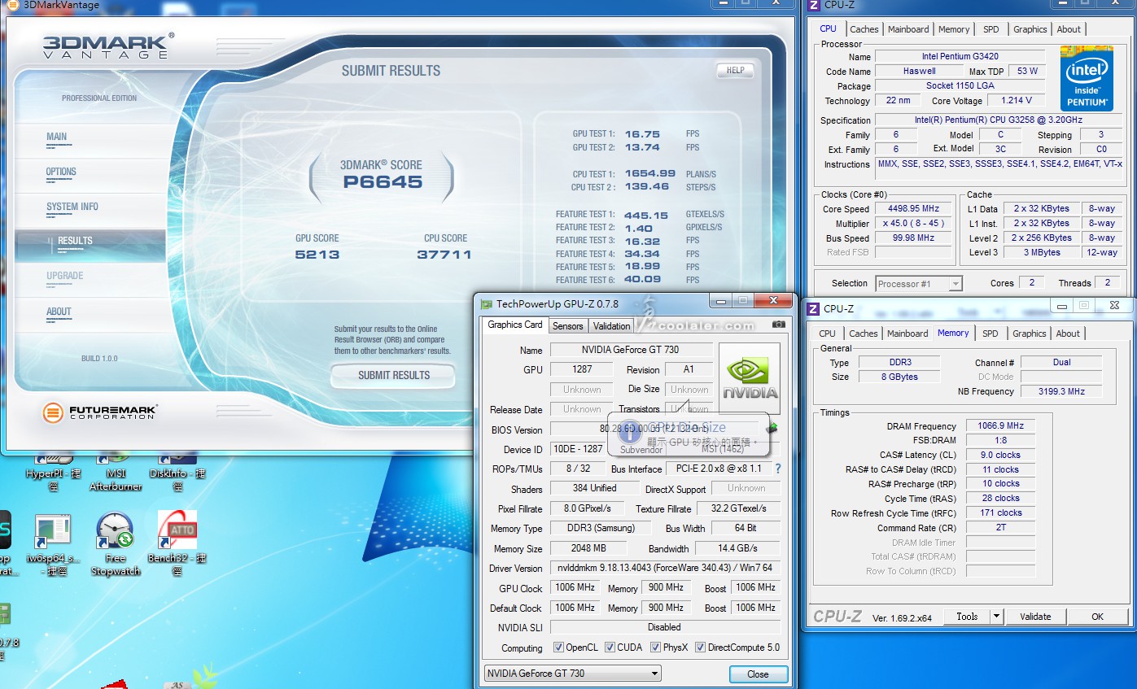The width and height of the screenshot is (1137, 689).
Task: Click the CPU score value 37711
Action: [x=444, y=255]
